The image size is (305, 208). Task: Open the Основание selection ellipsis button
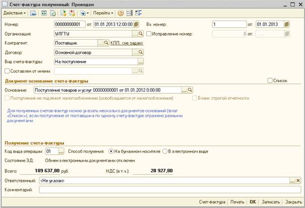pos(184,90)
